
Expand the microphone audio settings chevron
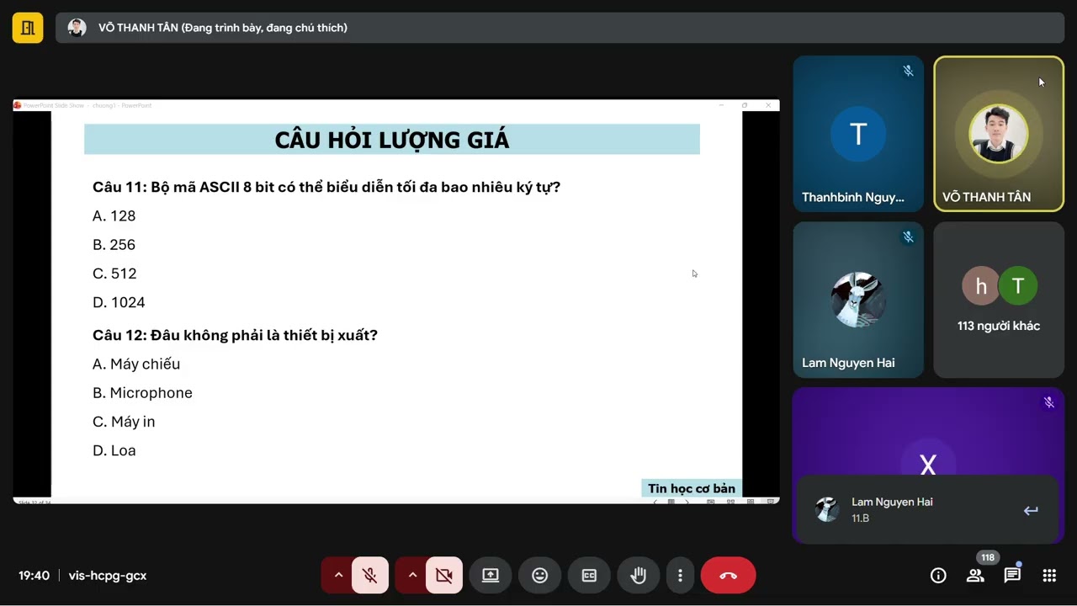coord(338,576)
